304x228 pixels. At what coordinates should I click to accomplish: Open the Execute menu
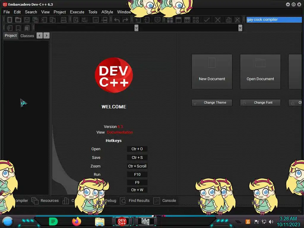77,12
